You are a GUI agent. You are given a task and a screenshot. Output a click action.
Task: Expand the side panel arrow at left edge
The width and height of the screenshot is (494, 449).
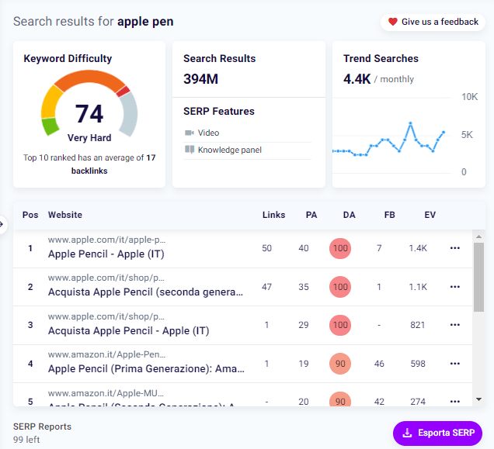pyautogui.click(x=2, y=224)
